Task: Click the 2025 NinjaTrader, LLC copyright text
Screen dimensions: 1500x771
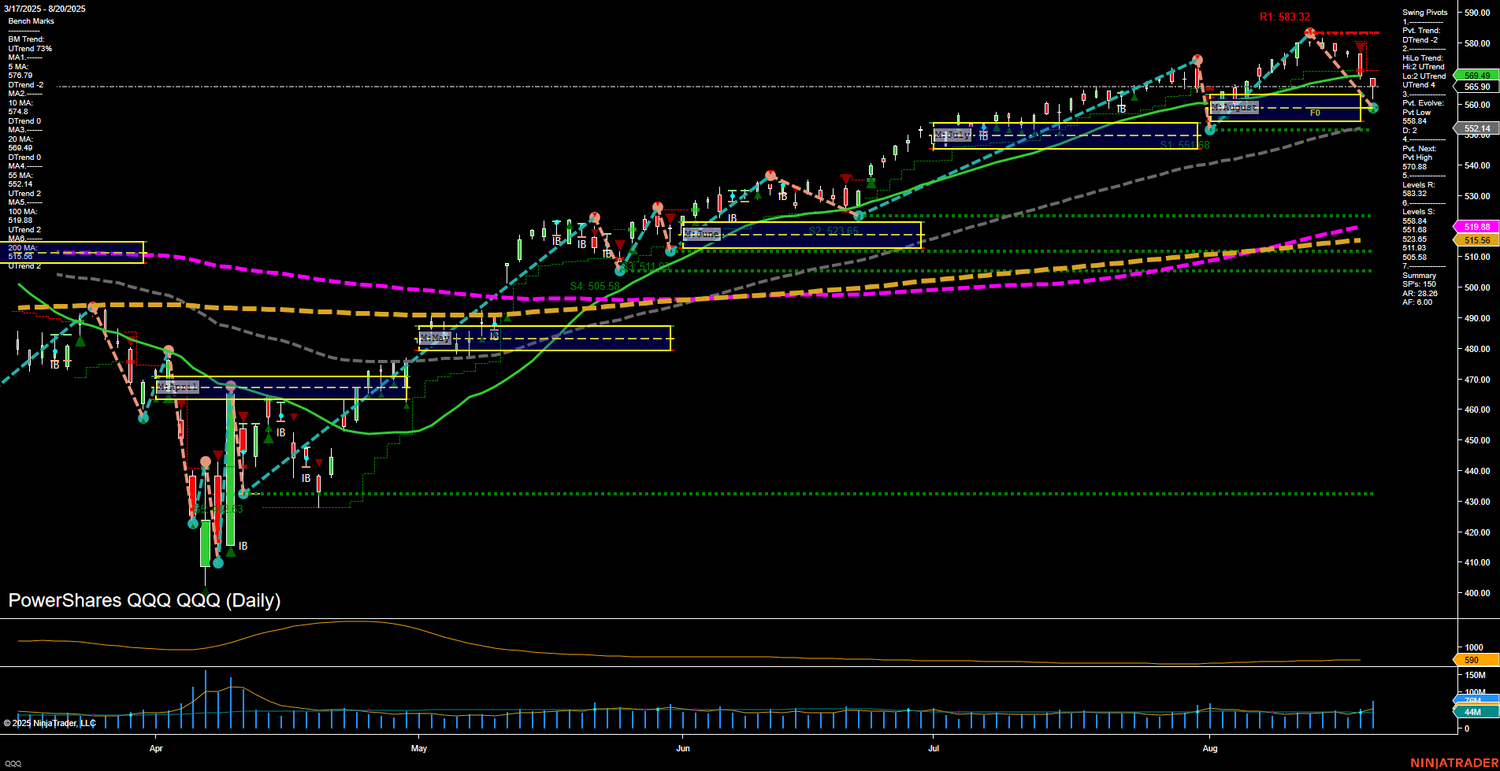Action: [49, 723]
